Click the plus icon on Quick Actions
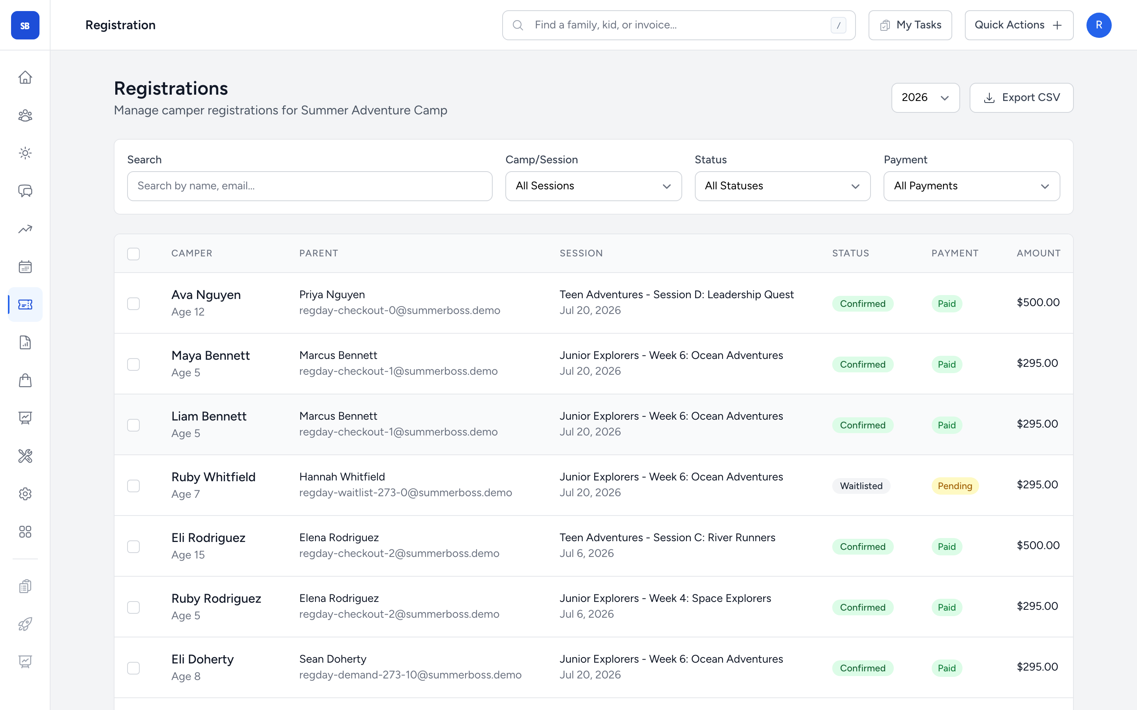The height and width of the screenshot is (710, 1137). click(x=1057, y=25)
